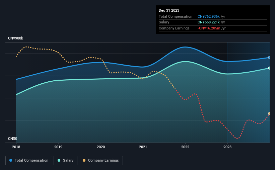Toggle the Total Compensation legend button
The width and height of the screenshot is (275, 170).
[x=29, y=161]
